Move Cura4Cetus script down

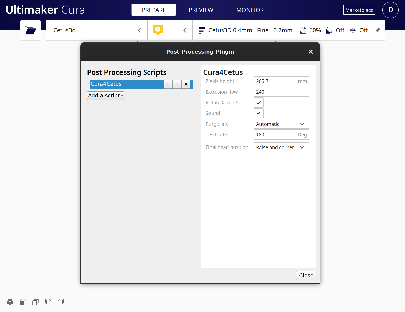[x=177, y=84]
